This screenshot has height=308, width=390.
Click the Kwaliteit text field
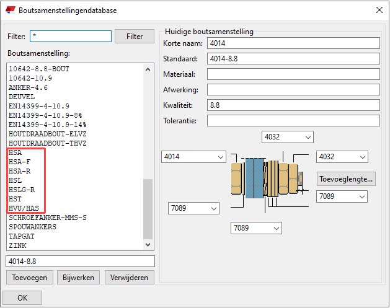click(x=293, y=105)
